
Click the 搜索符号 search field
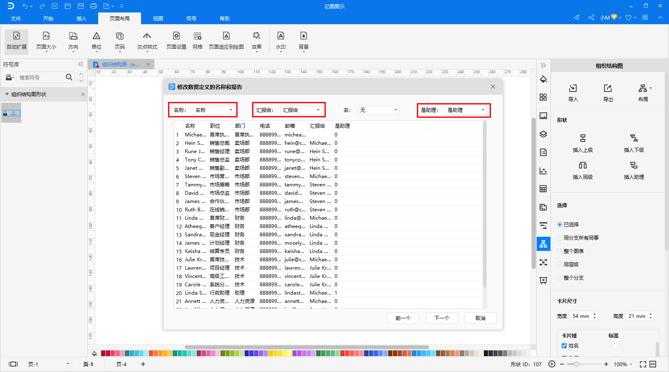point(41,77)
